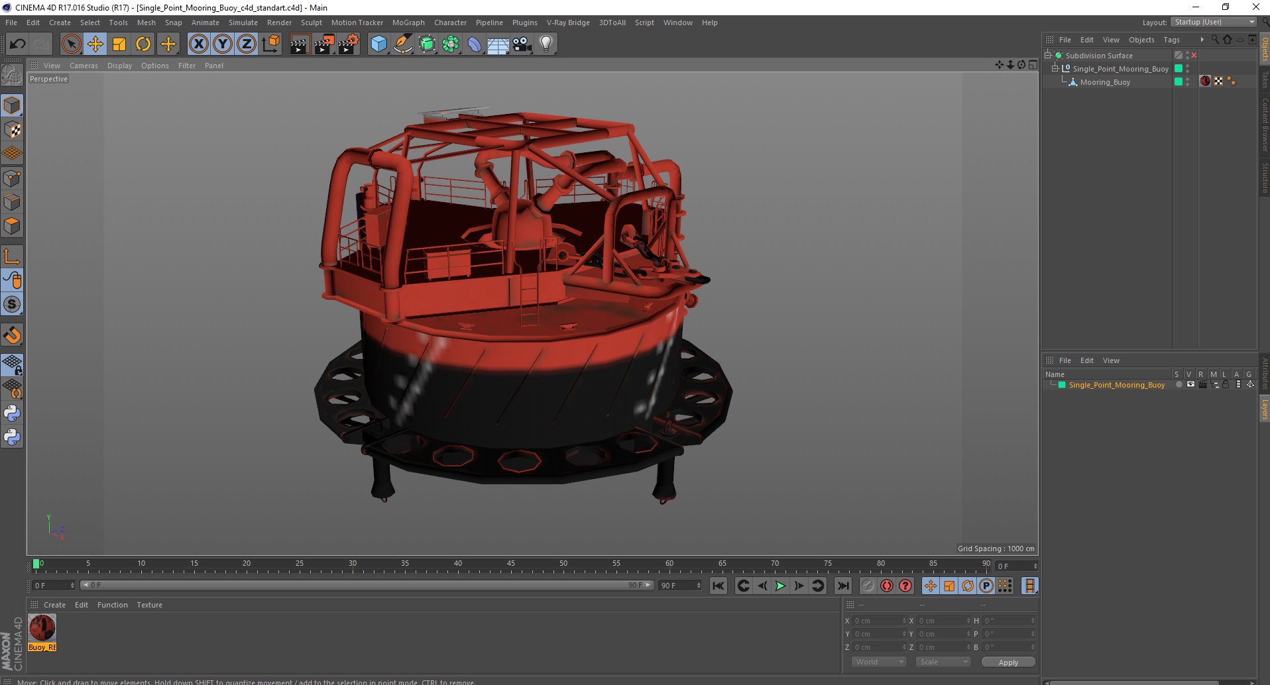The image size is (1270, 685).
Task: Open the MoGraph menu
Action: coord(408,23)
